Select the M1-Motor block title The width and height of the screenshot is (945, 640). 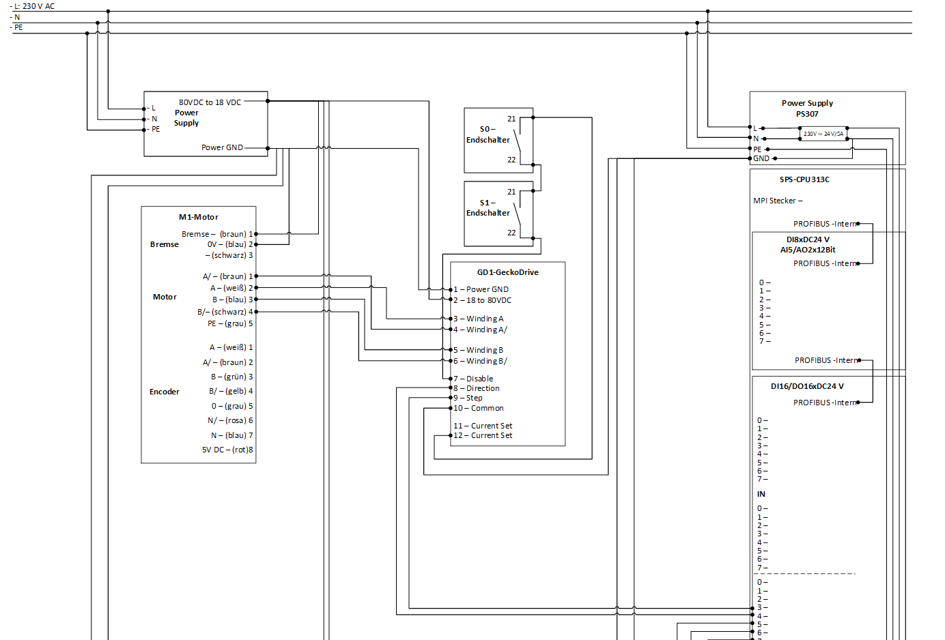(198, 217)
